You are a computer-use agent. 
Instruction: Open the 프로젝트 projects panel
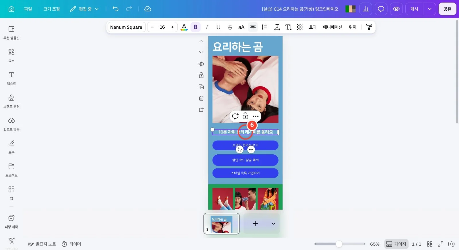point(11,170)
